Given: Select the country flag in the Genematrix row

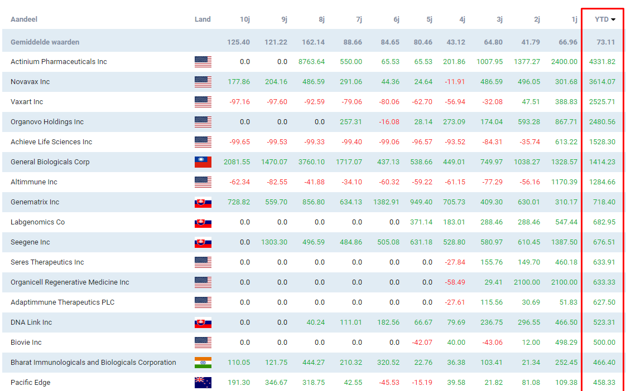Looking at the screenshot, I should (x=203, y=202).
